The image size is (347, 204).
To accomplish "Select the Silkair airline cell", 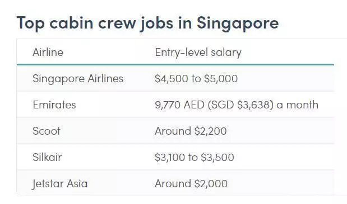I will (x=47, y=157).
